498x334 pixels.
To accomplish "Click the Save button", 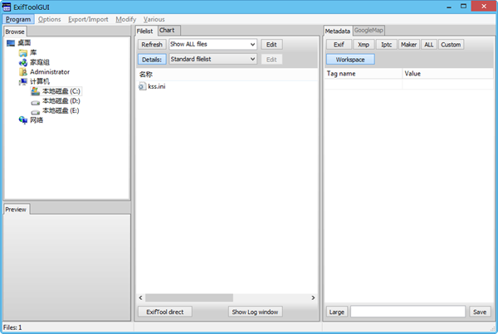I will pyautogui.click(x=480, y=312).
